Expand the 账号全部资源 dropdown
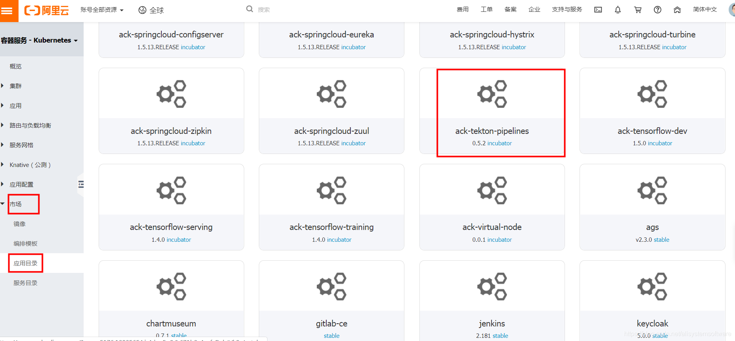 point(102,10)
